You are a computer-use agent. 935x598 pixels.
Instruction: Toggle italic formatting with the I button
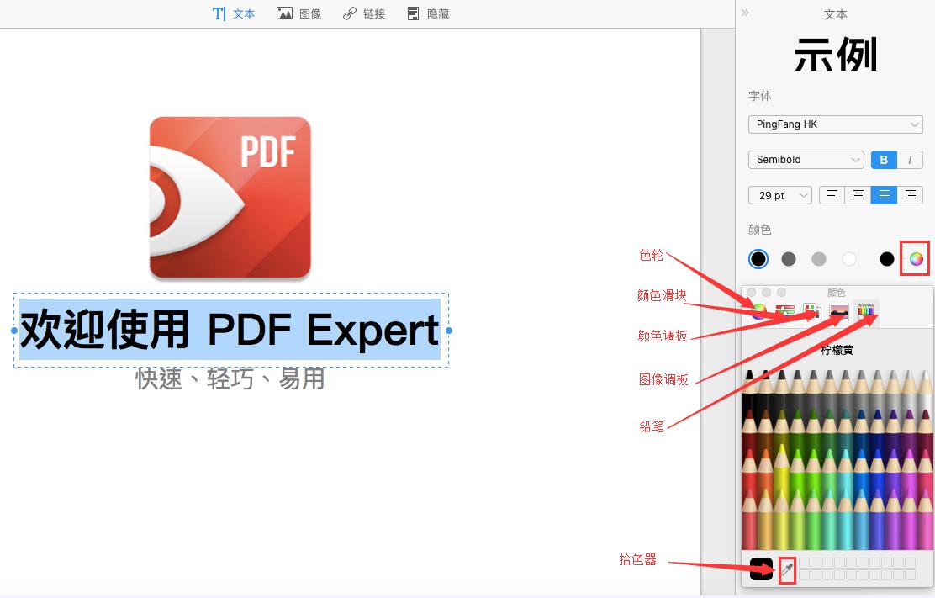click(x=910, y=160)
